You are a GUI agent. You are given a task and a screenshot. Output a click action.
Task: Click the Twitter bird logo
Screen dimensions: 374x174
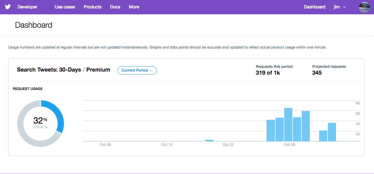point(8,7)
